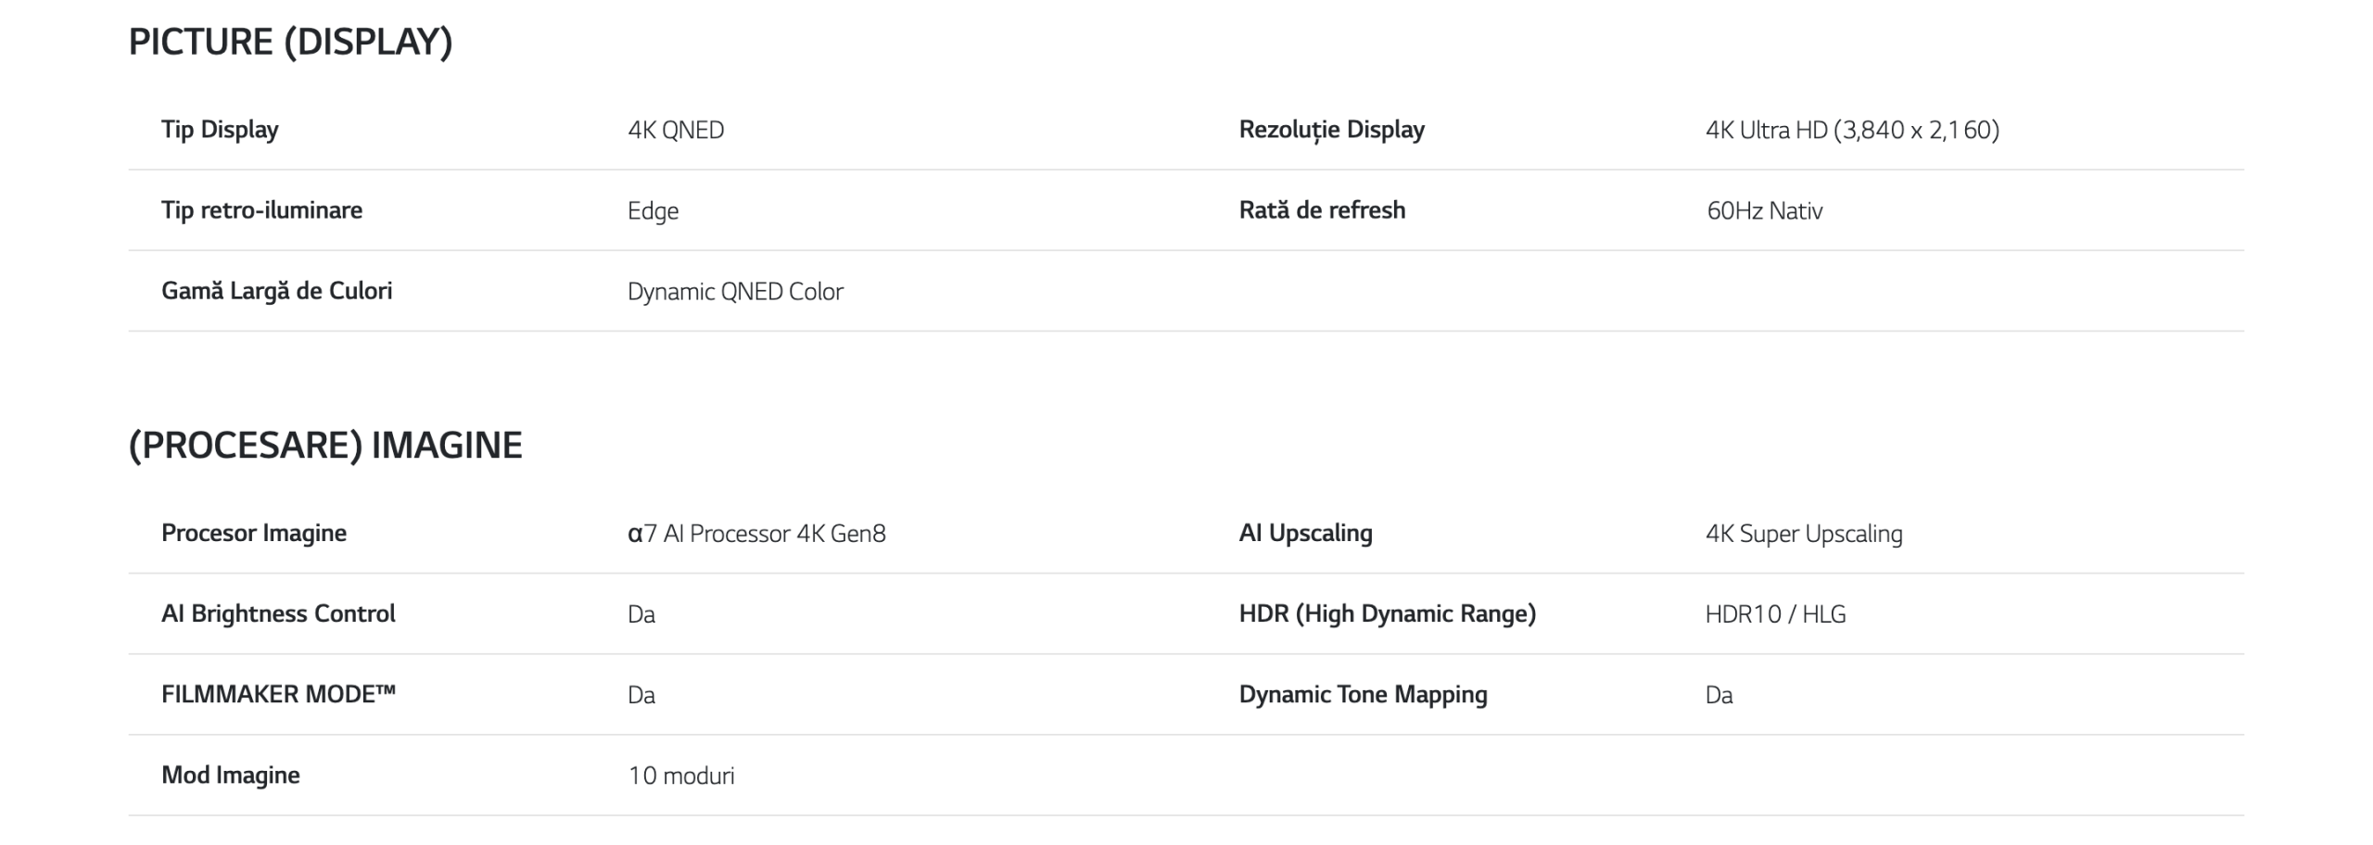
Task: Click the AI Brightness Control label
Action: [278, 613]
